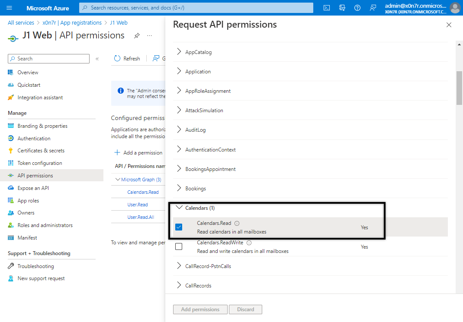Open Certificates & secrets in sidebar
The height and width of the screenshot is (322, 463).
[x=41, y=151]
